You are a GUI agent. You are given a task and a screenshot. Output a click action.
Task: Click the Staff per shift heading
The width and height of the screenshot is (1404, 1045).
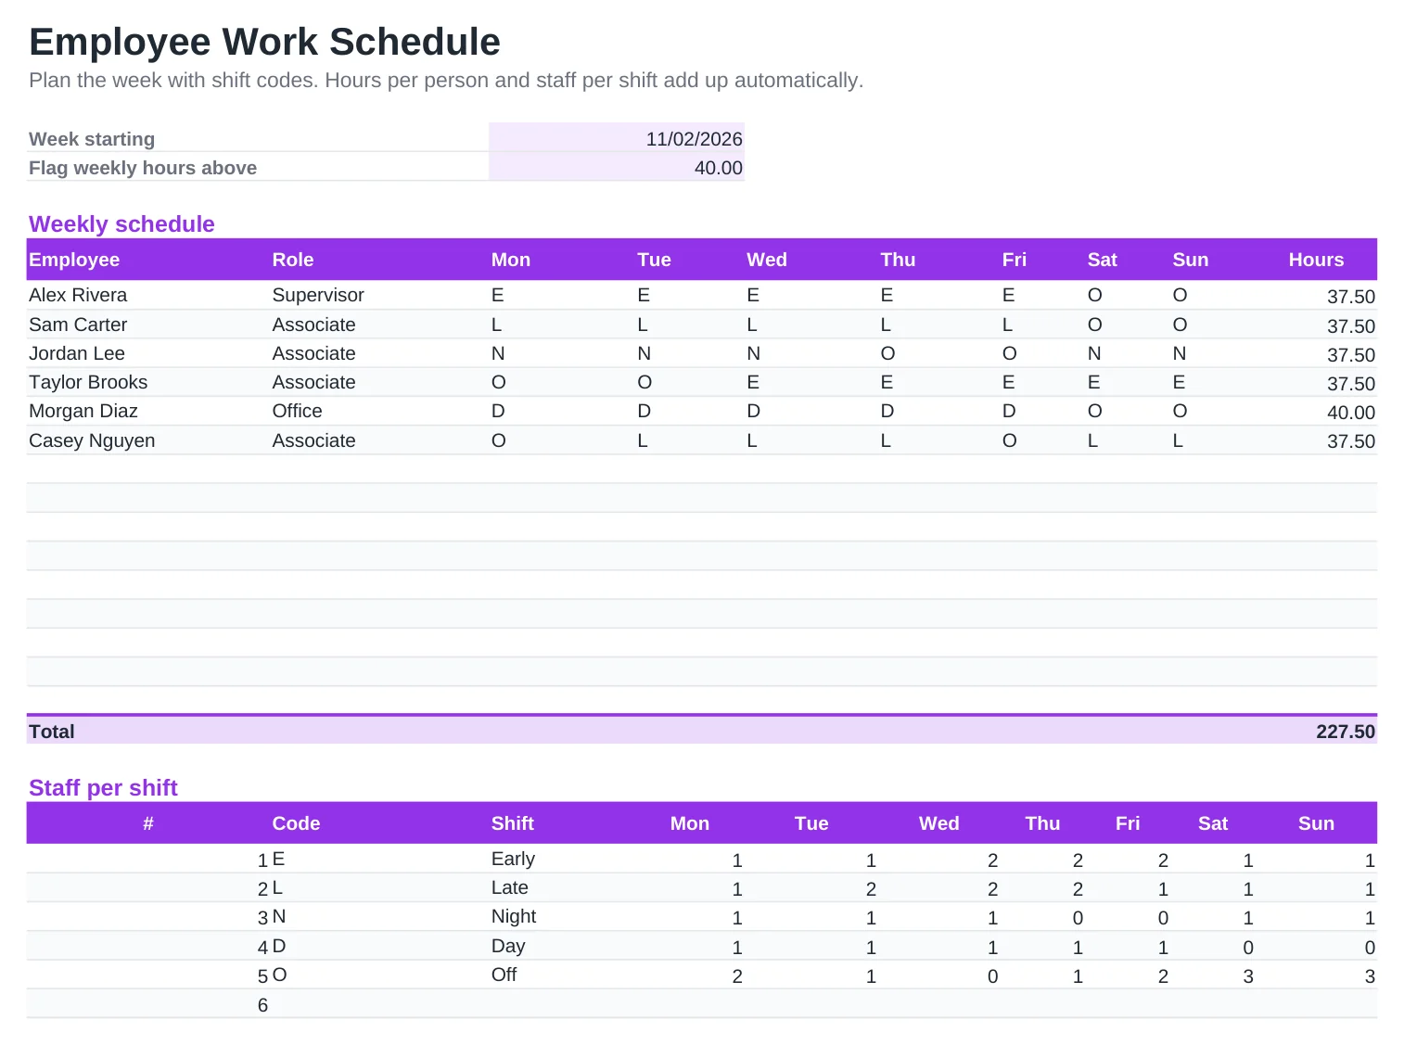(103, 787)
